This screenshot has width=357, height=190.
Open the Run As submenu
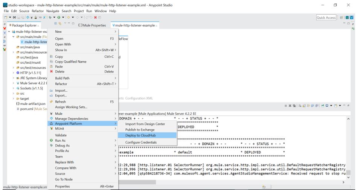point(83,141)
